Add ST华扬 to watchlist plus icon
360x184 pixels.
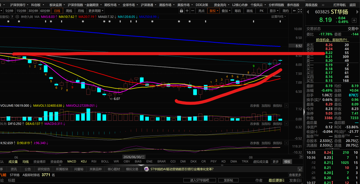pyautogui.click(x=354, y=21)
